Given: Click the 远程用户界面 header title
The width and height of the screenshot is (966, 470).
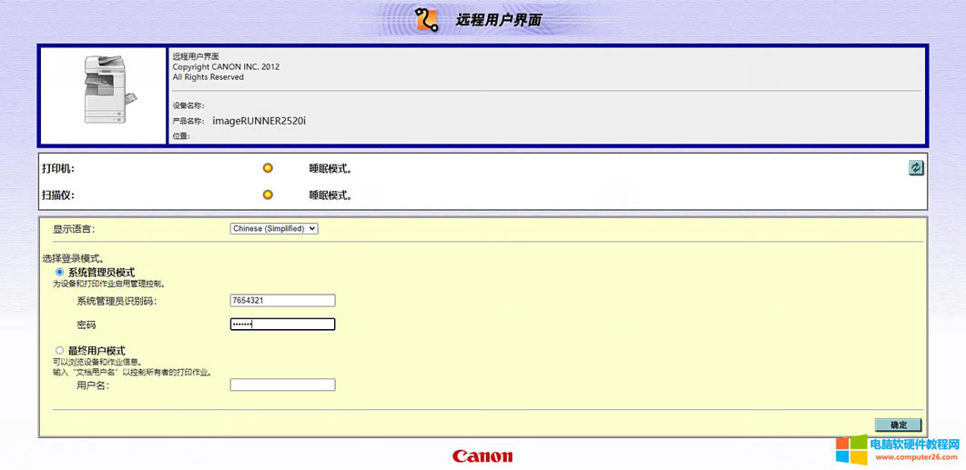Looking at the screenshot, I should (498, 20).
